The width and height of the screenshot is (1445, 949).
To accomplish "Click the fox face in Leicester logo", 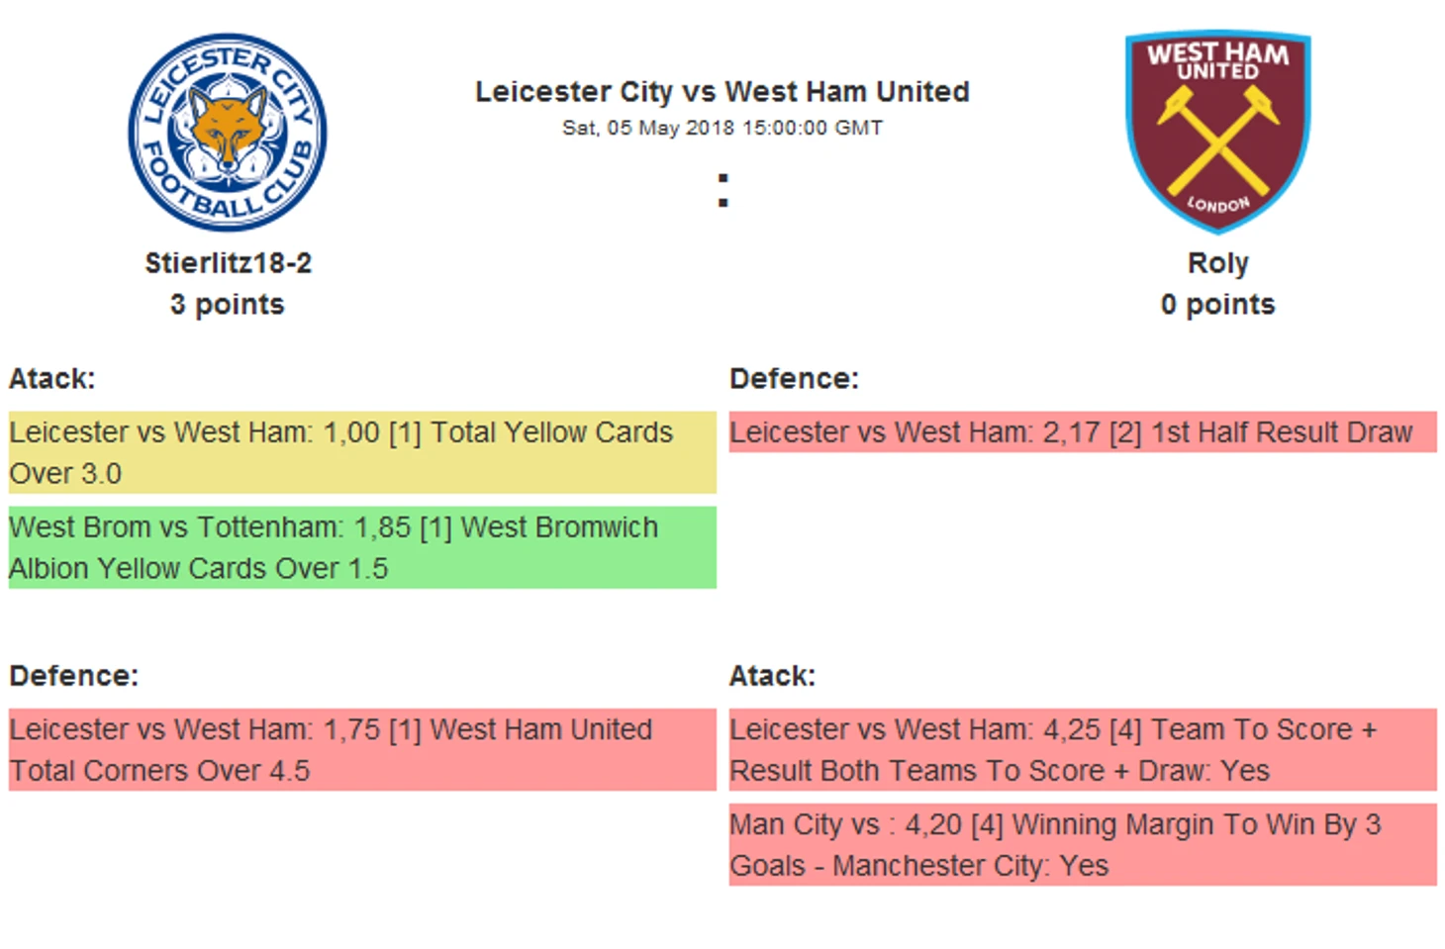I will point(229,127).
